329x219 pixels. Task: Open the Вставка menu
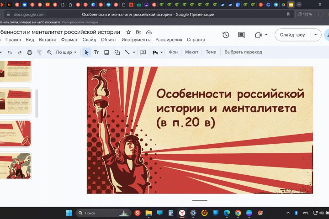pos(48,40)
